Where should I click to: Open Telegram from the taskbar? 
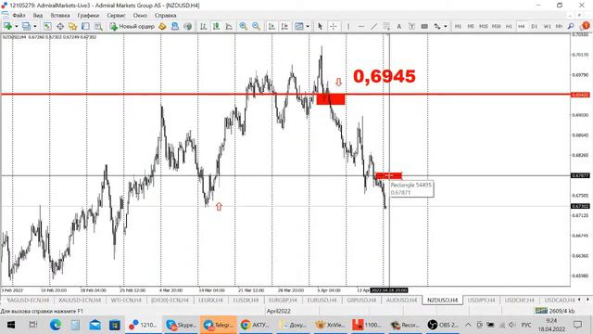(219, 325)
